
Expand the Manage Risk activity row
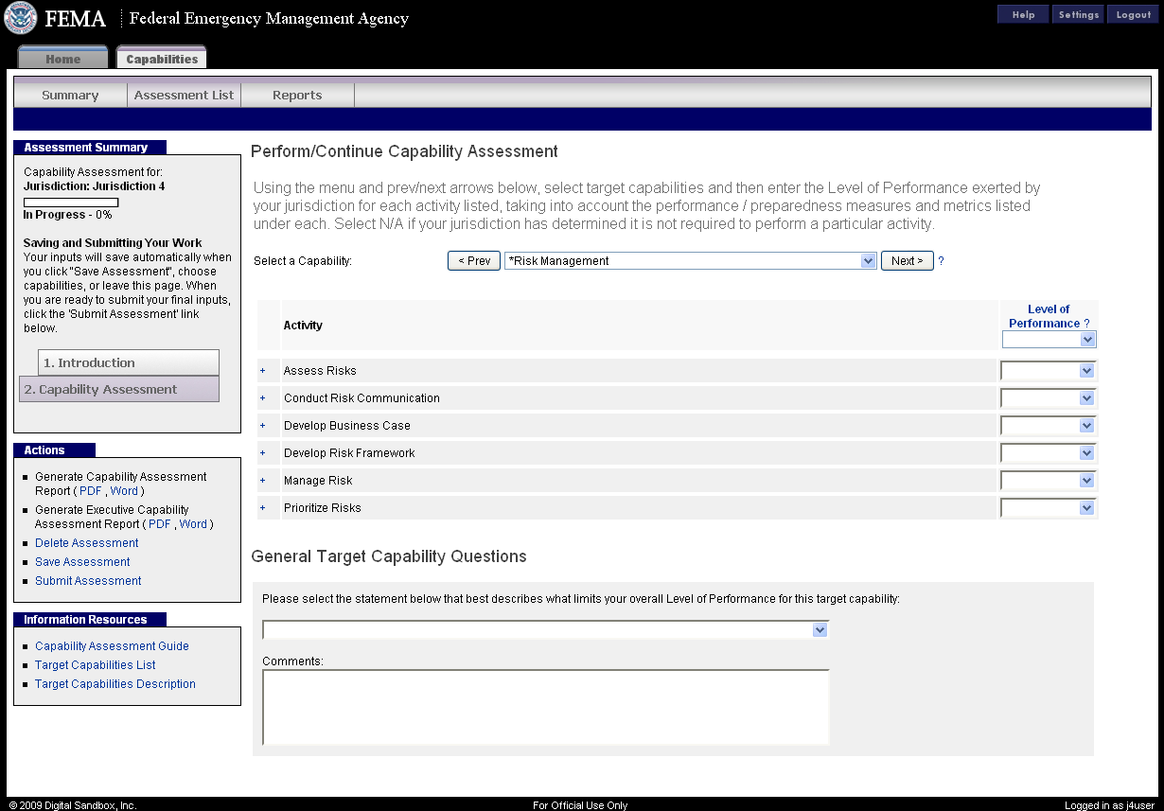tap(263, 481)
